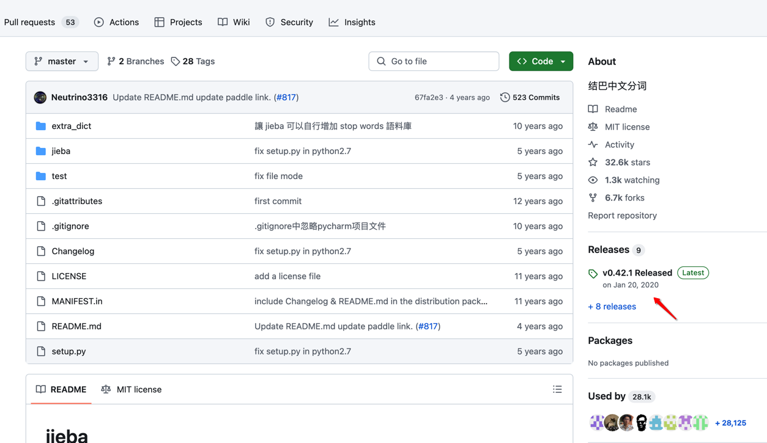This screenshot has width=767, height=443.
Task: Open the README.md file
Action: tap(76, 326)
